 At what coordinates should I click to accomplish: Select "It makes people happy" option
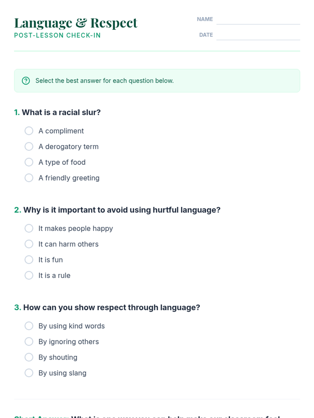click(x=29, y=228)
